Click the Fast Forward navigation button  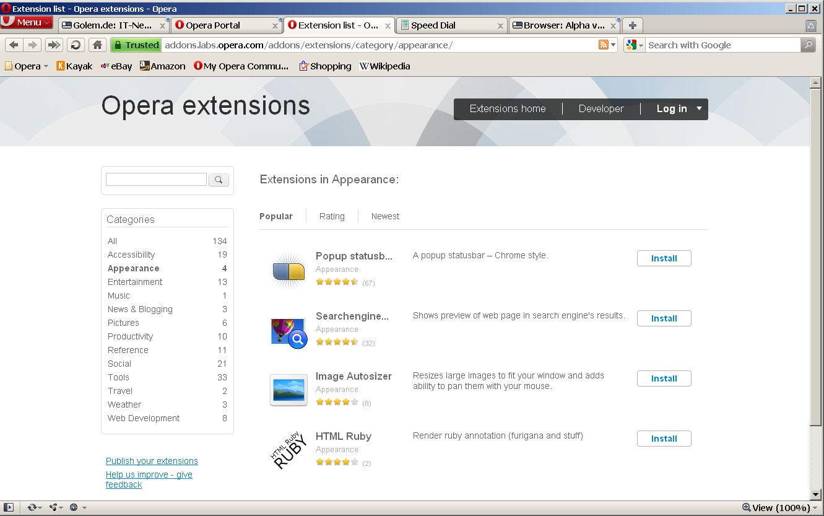pyautogui.click(x=54, y=45)
